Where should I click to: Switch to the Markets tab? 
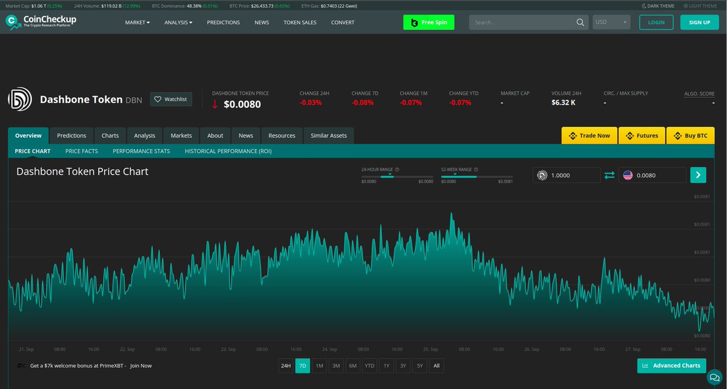(x=181, y=136)
